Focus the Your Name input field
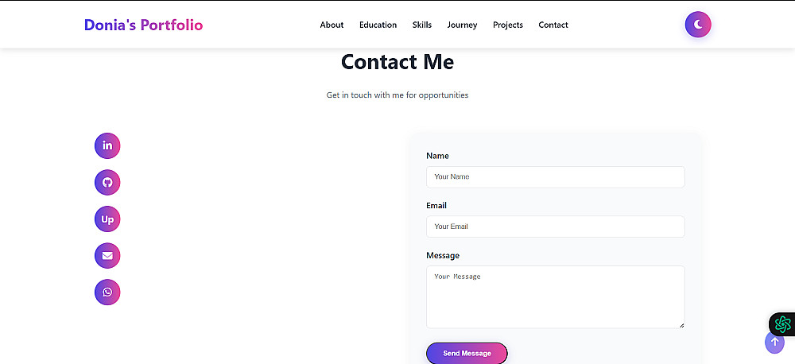Image resolution: width=795 pixels, height=364 pixels. (555, 177)
